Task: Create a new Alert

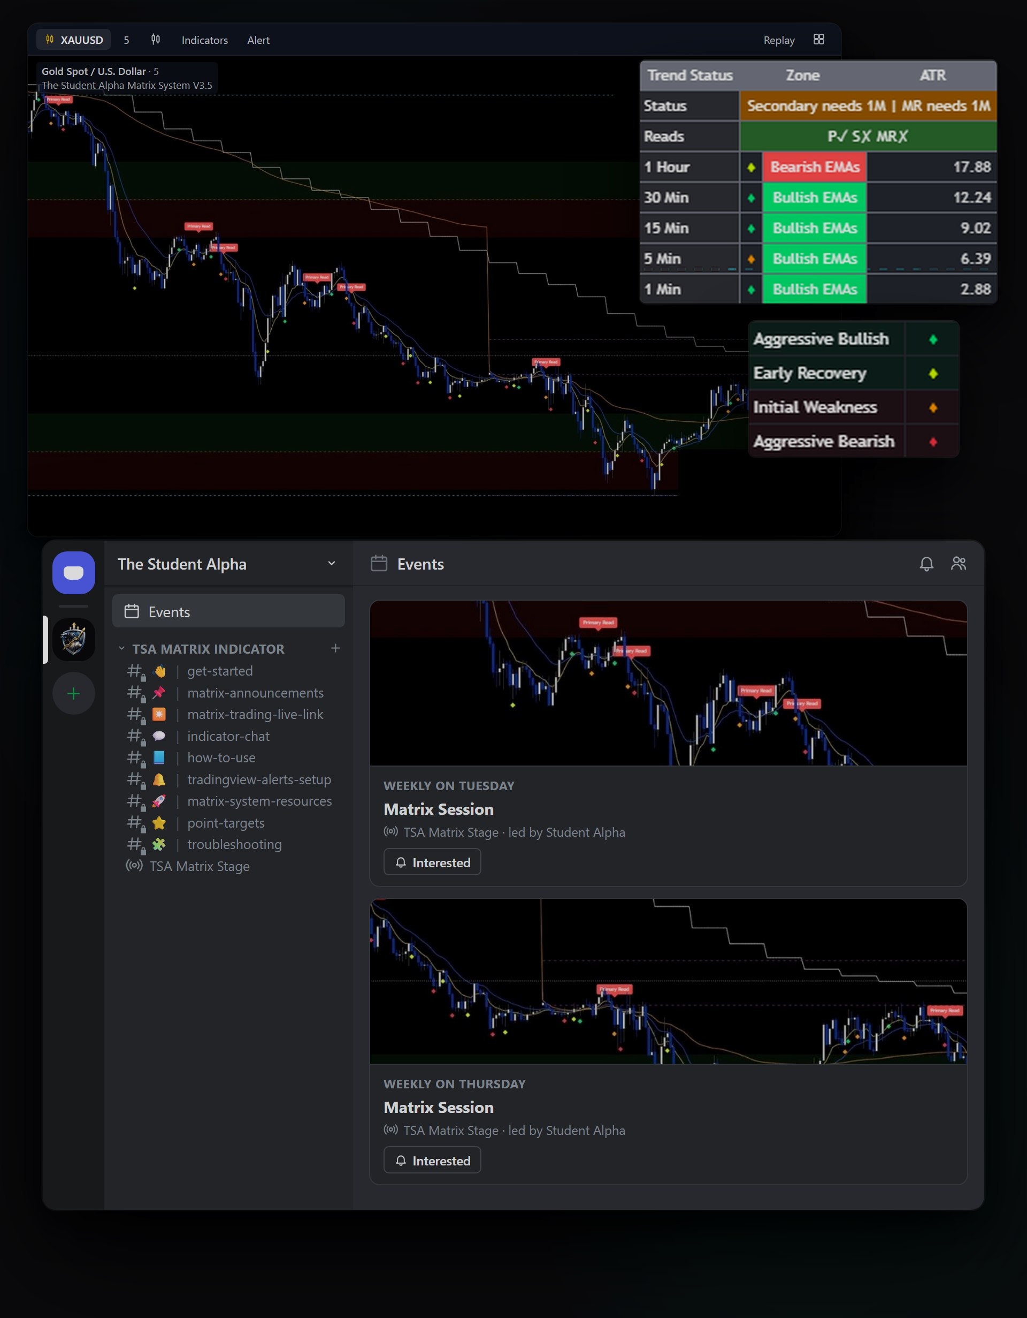Action: (x=258, y=40)
